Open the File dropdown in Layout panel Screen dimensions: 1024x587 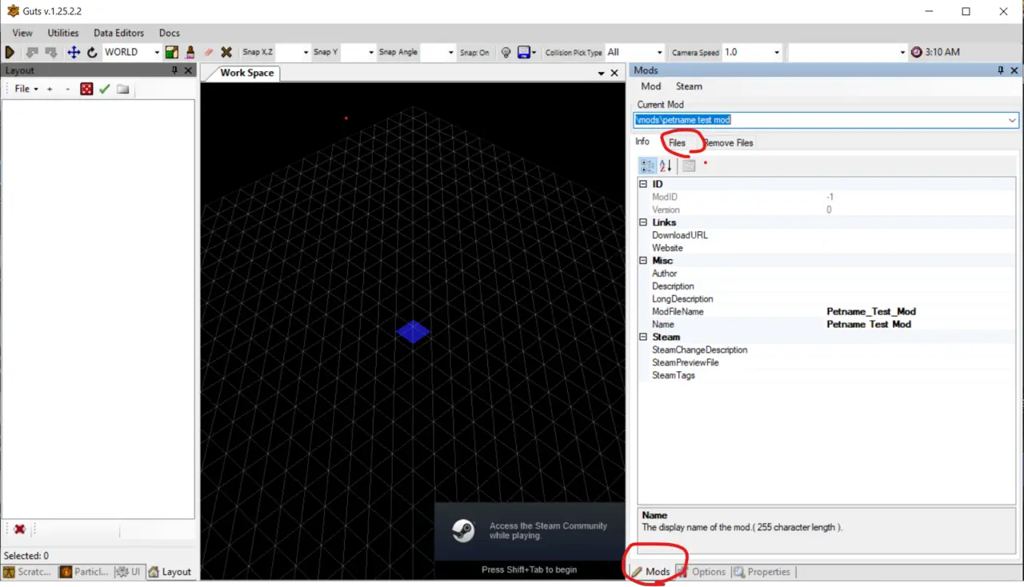pos(26,89)
